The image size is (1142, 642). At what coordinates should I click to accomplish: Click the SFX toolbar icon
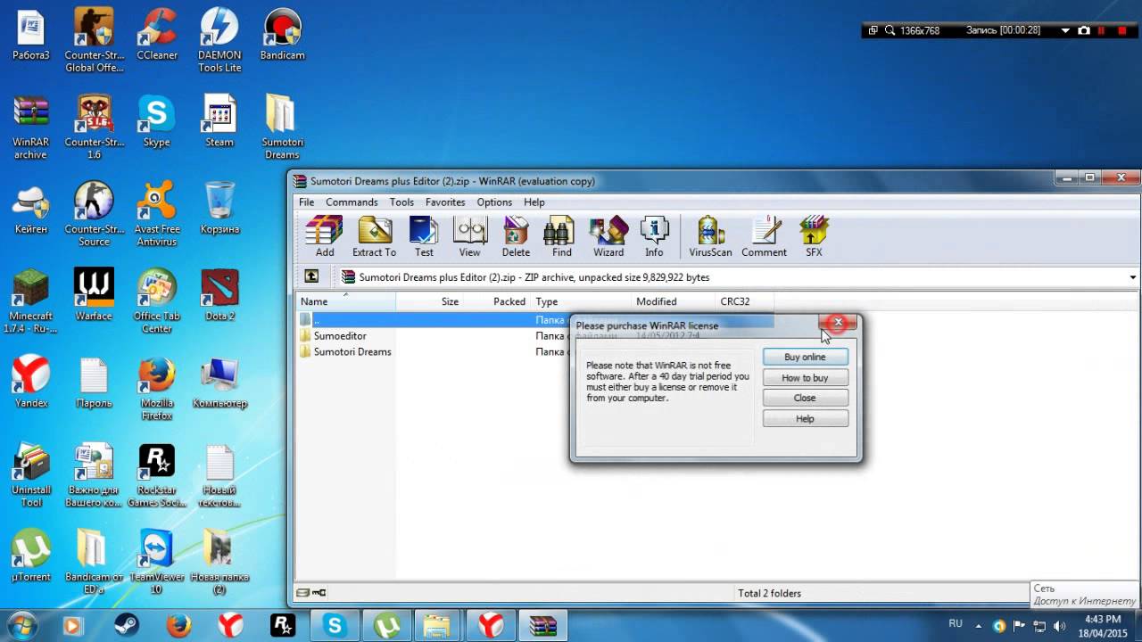[x=814, y=236]
